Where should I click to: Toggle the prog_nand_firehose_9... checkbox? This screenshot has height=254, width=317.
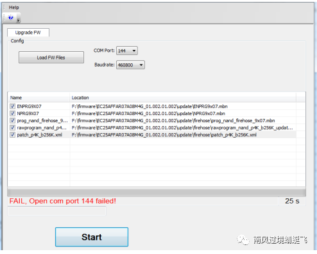[13, 120]
